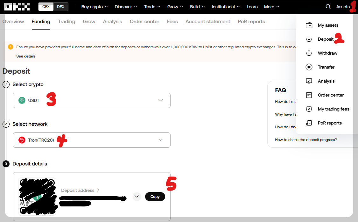
Task: Open the USDT crypto selector dropdown
Action: tap(92, 100)
